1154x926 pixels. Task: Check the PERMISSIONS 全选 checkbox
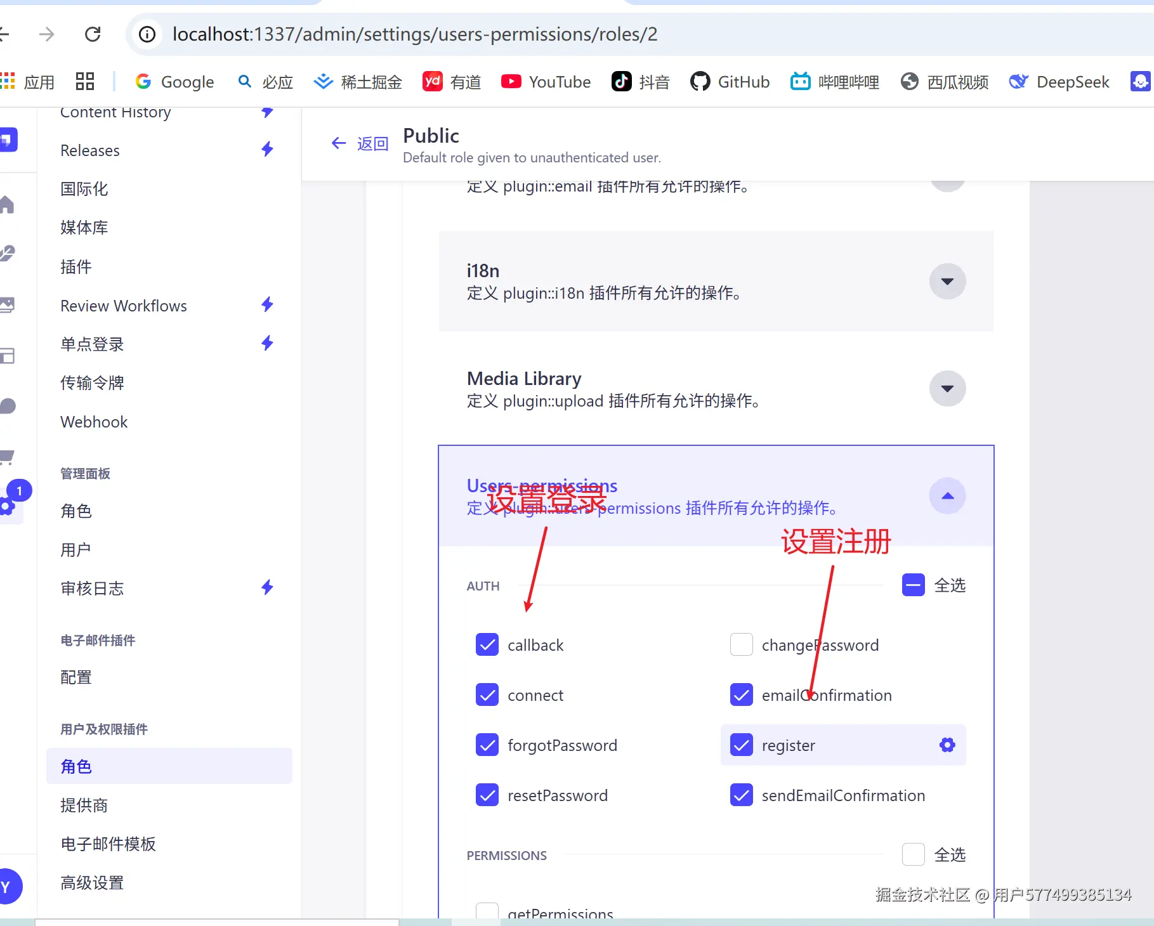click(914, 854)
